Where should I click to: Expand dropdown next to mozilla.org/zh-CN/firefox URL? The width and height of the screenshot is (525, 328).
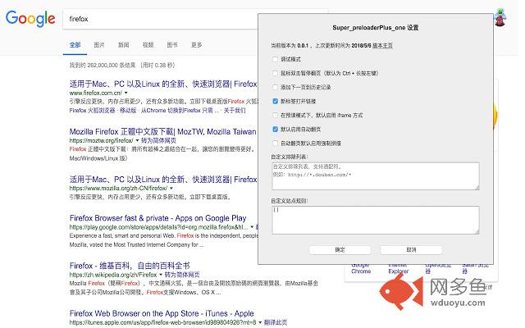171,189
